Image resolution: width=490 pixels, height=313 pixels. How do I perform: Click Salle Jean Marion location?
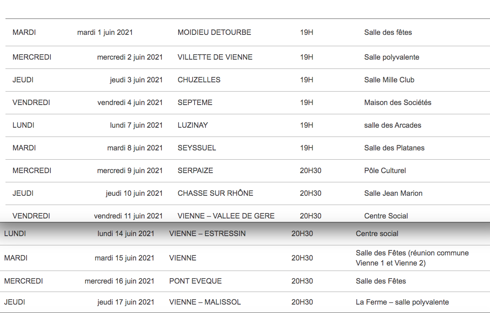(393, 193)
